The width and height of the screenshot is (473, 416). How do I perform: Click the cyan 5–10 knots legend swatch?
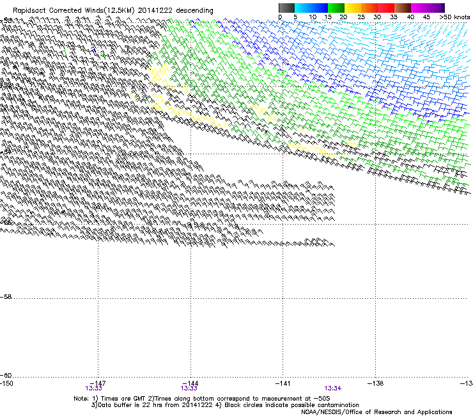303,8
